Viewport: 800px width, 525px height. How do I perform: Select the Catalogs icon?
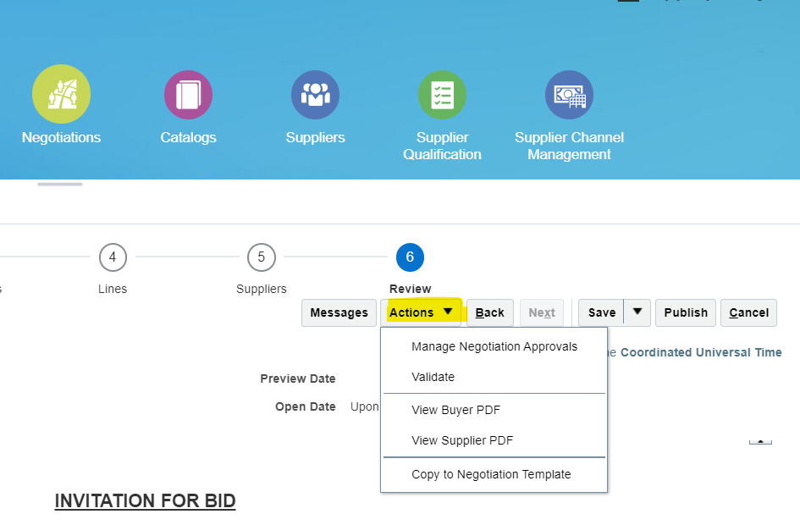tap(188, 94)
